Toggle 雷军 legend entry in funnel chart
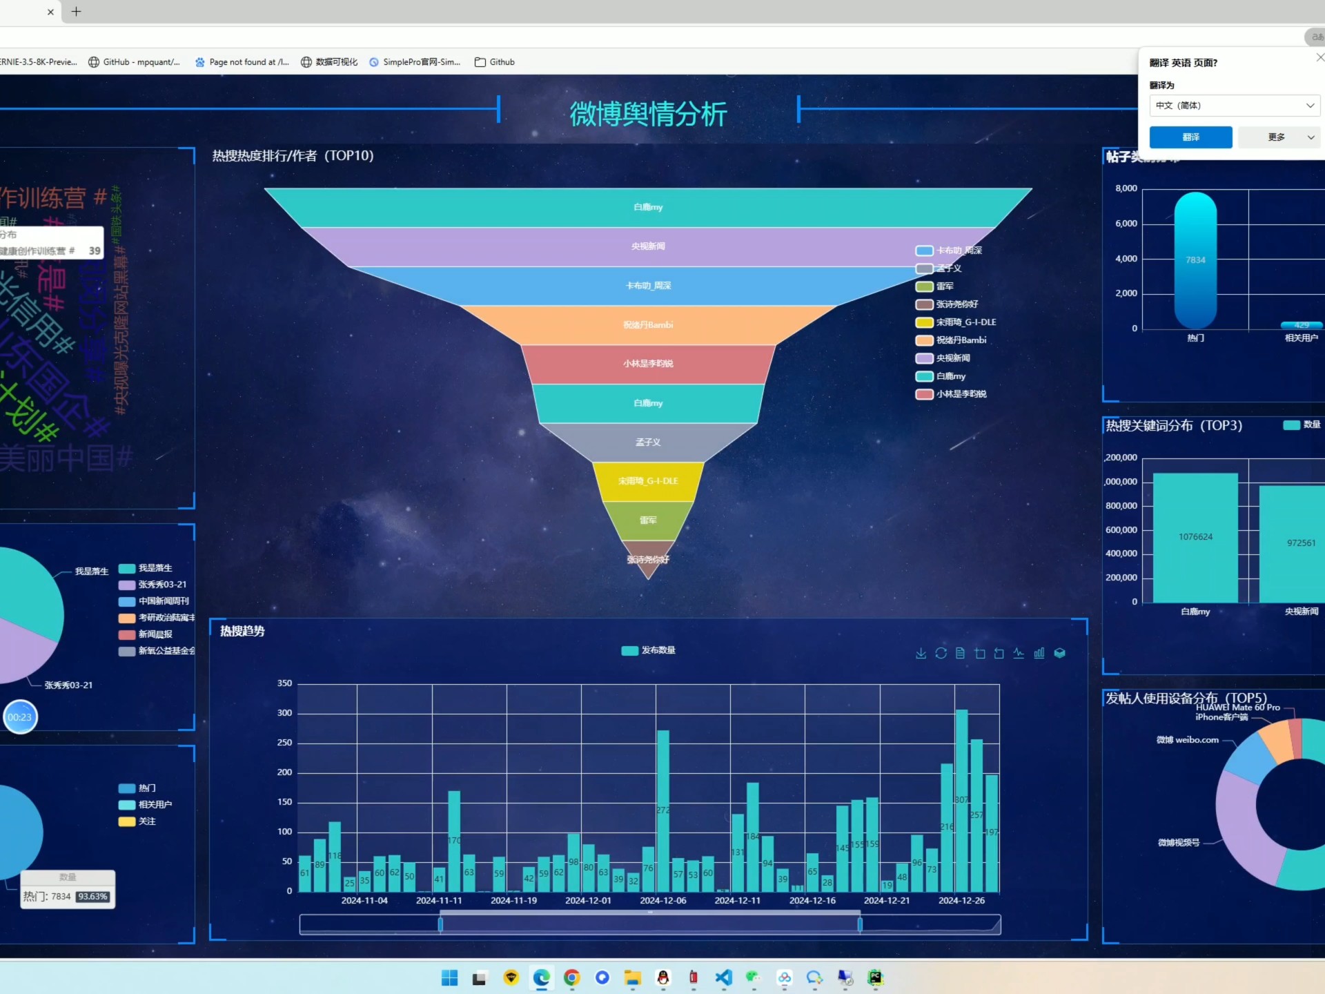Screen dimensions: 1325x994 (934, 286)
